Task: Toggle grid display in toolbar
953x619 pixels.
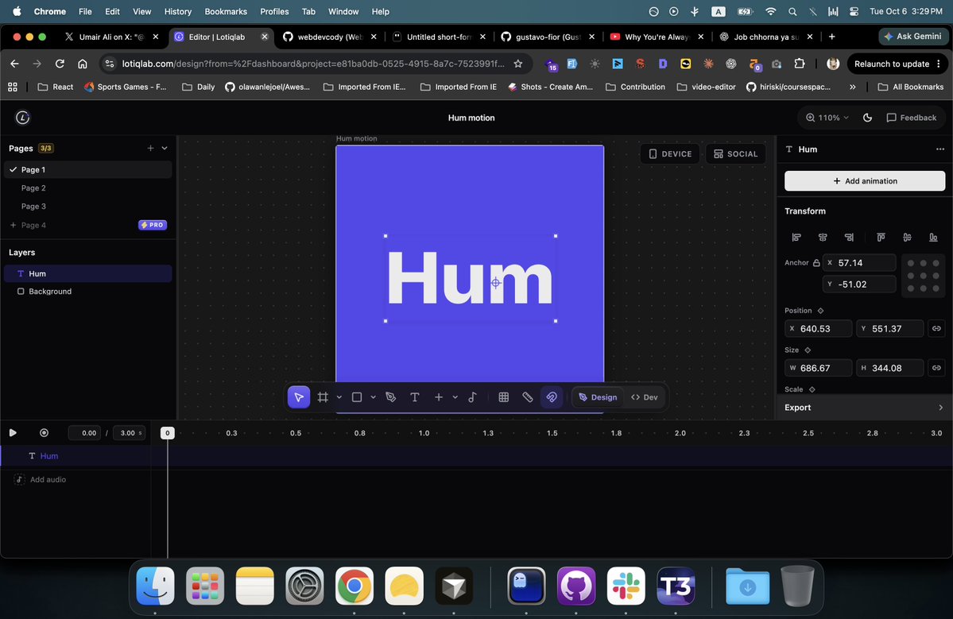Action: pos(503,397)
